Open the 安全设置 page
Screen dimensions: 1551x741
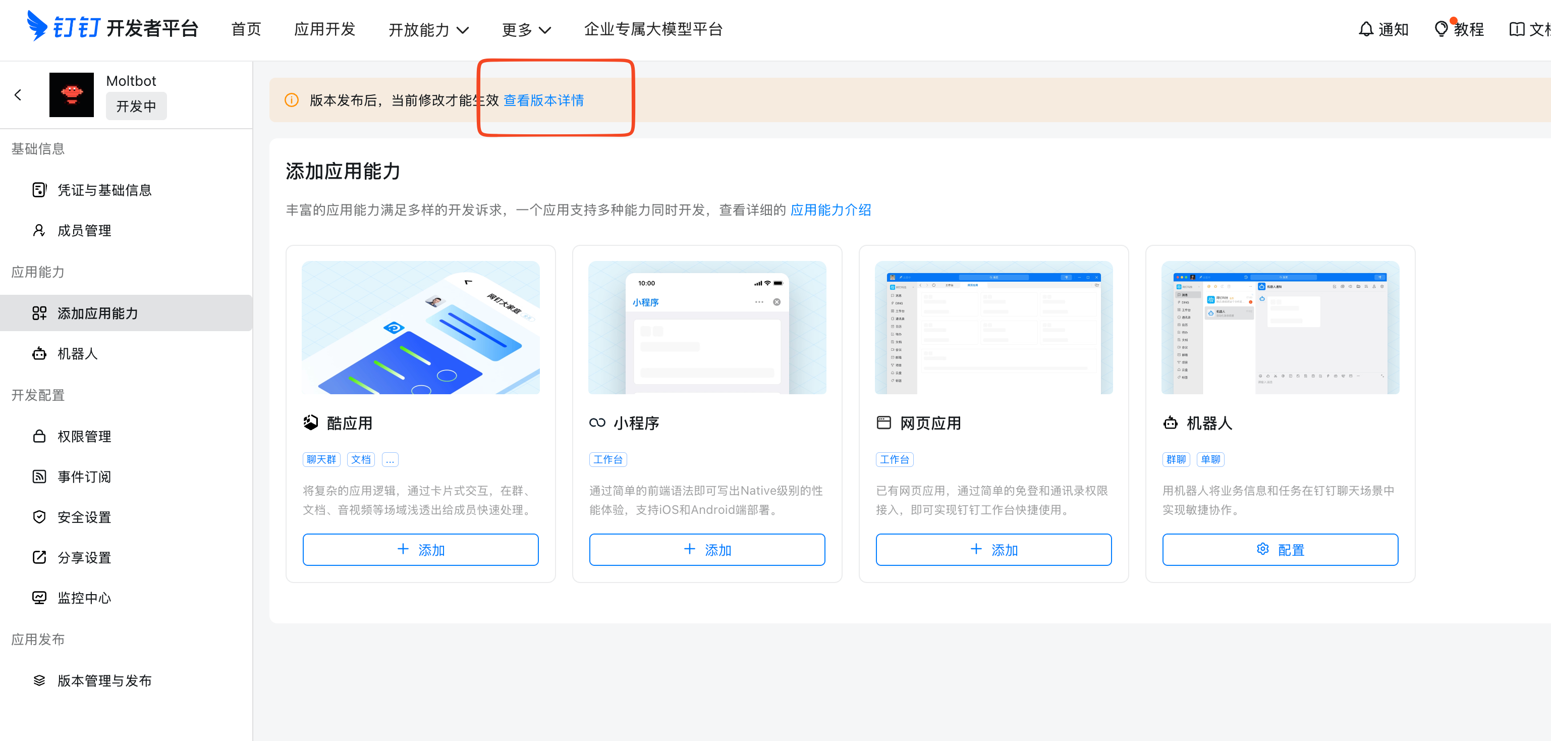coord(84,517)
